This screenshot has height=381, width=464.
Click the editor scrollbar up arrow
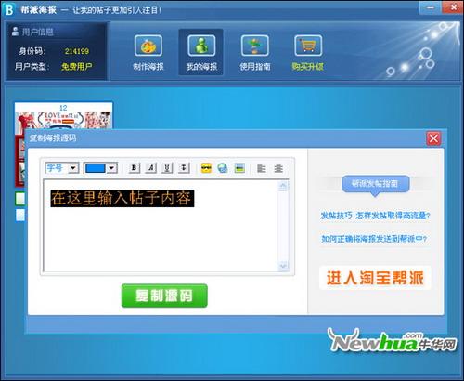pos(283,187)
